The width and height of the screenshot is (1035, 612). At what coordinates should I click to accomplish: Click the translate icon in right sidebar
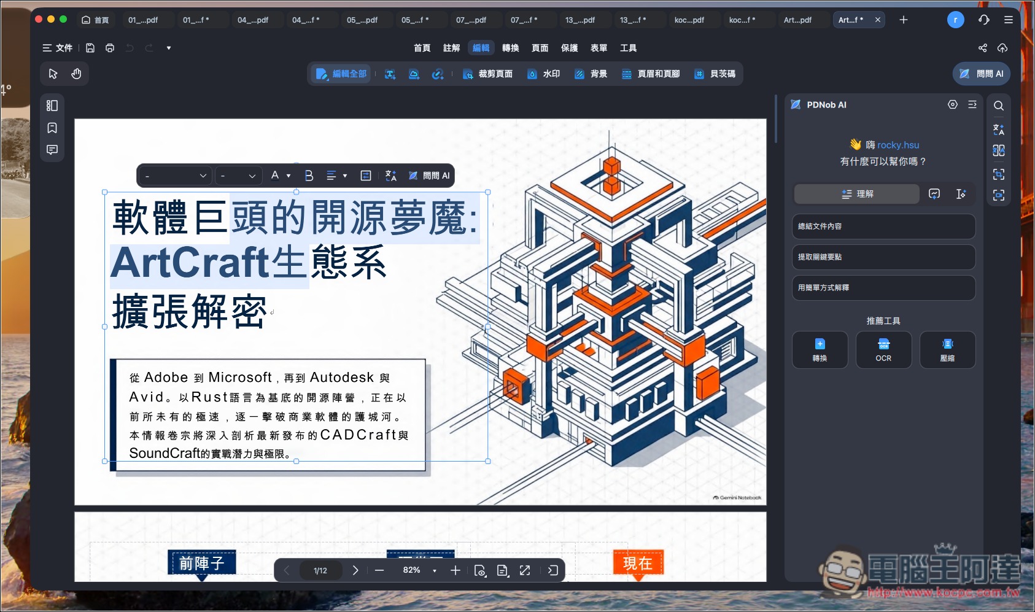point(999,129)
